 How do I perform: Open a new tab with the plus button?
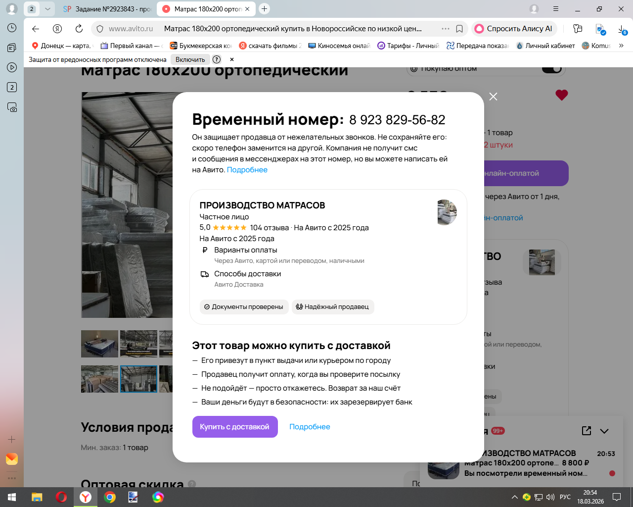[265, 9]
